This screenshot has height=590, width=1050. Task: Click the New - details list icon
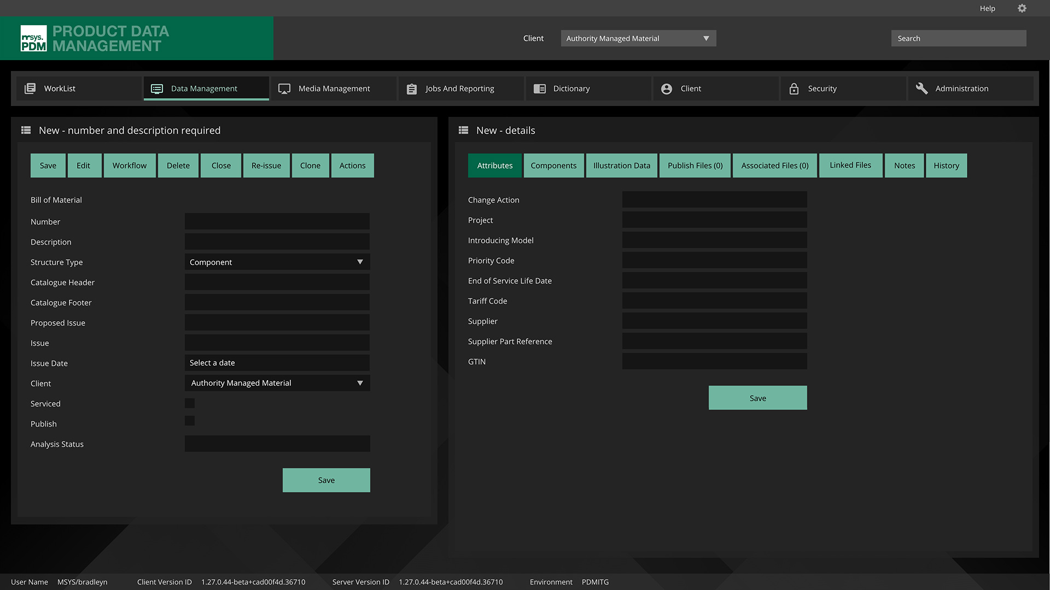(463, 130)
